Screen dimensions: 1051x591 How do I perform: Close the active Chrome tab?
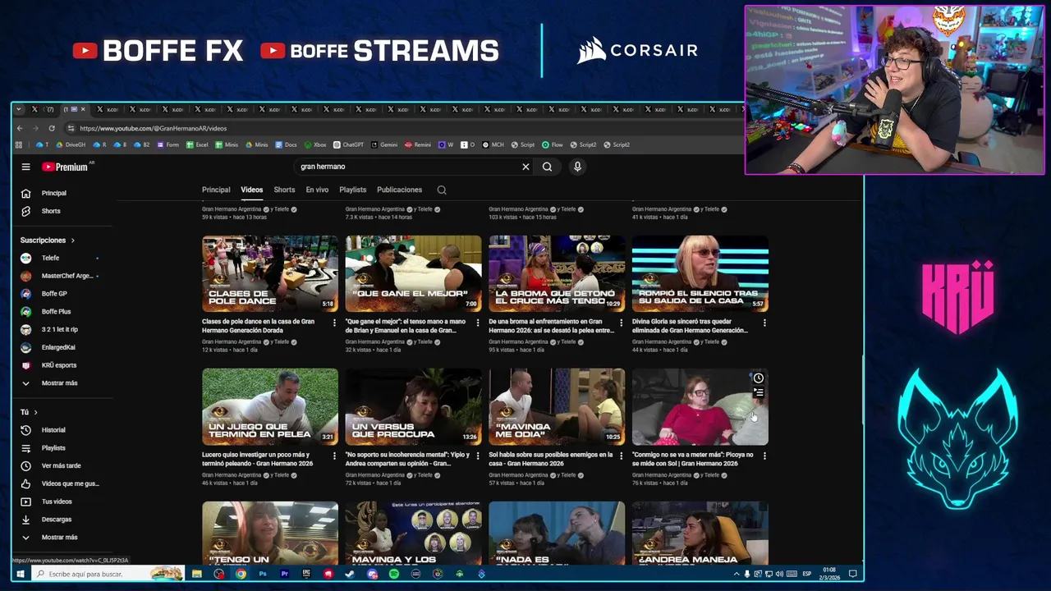pos(82,109)
